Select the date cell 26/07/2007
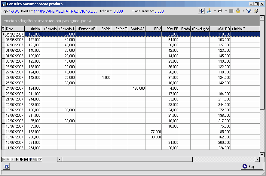266x176 pixels. [x=15, y=77]
